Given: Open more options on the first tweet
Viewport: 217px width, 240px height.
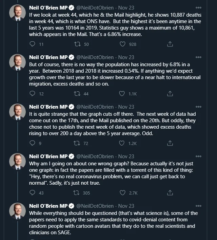Looking at the screenshot, I should (198, 8).
